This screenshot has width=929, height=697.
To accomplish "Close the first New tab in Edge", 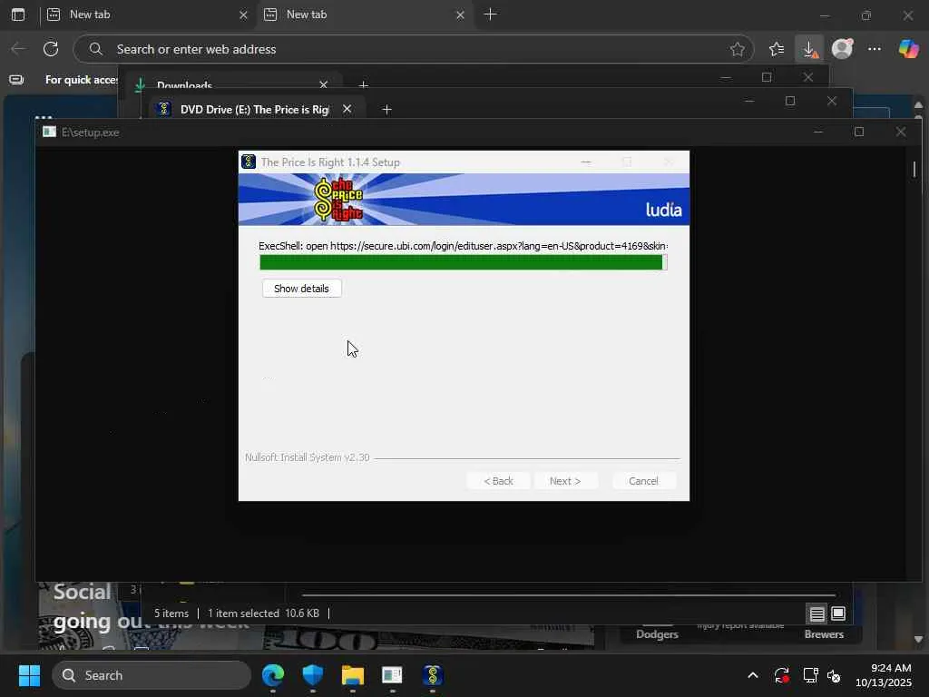I will pos(243,15).
